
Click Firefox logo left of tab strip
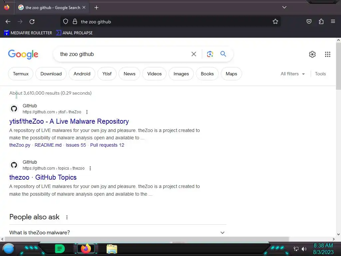(7, 7)
